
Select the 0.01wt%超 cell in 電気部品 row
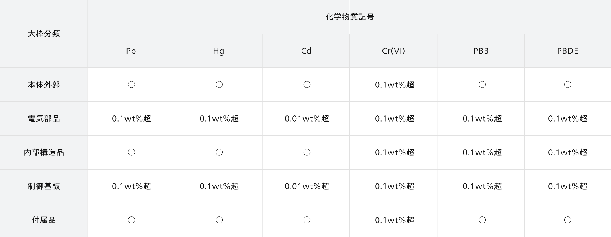(x=307, y=118)
